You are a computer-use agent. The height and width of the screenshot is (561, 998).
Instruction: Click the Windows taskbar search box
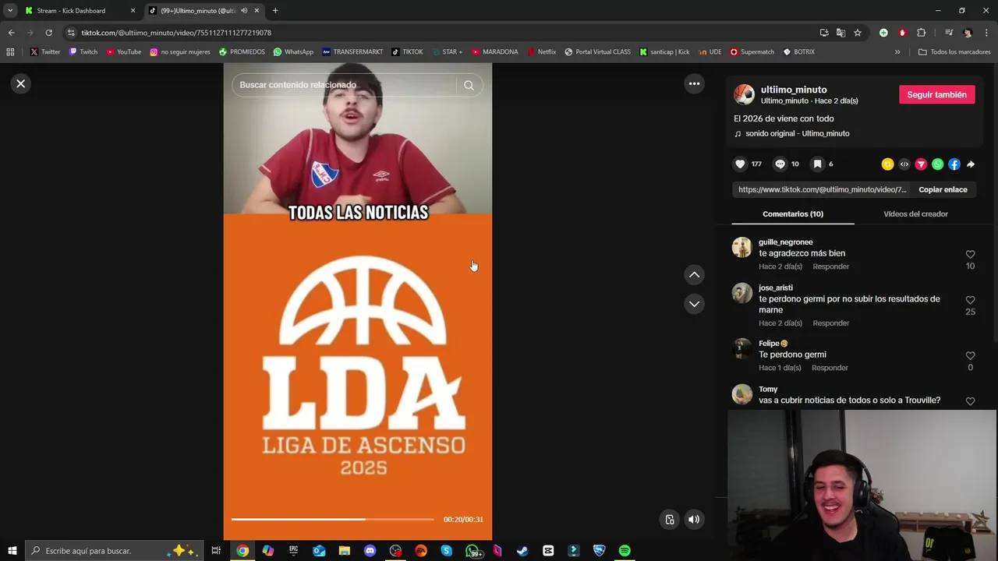114,551
